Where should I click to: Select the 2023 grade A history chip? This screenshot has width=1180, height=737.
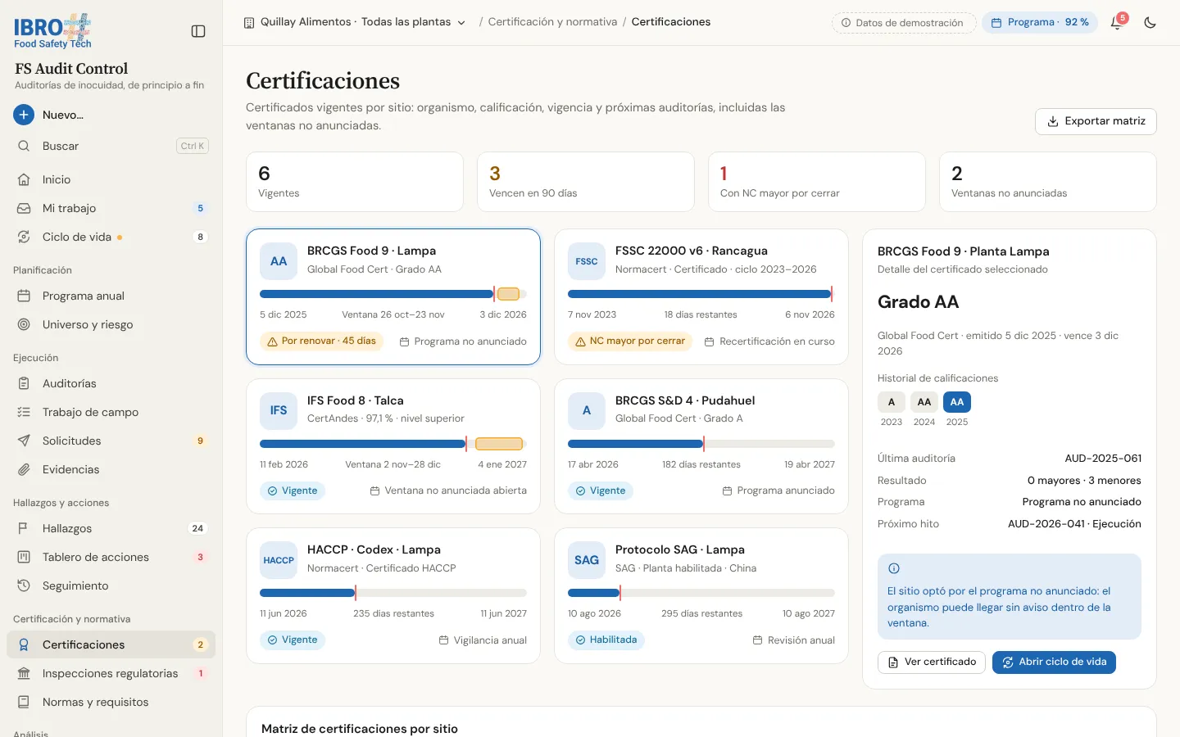(892, 402)
